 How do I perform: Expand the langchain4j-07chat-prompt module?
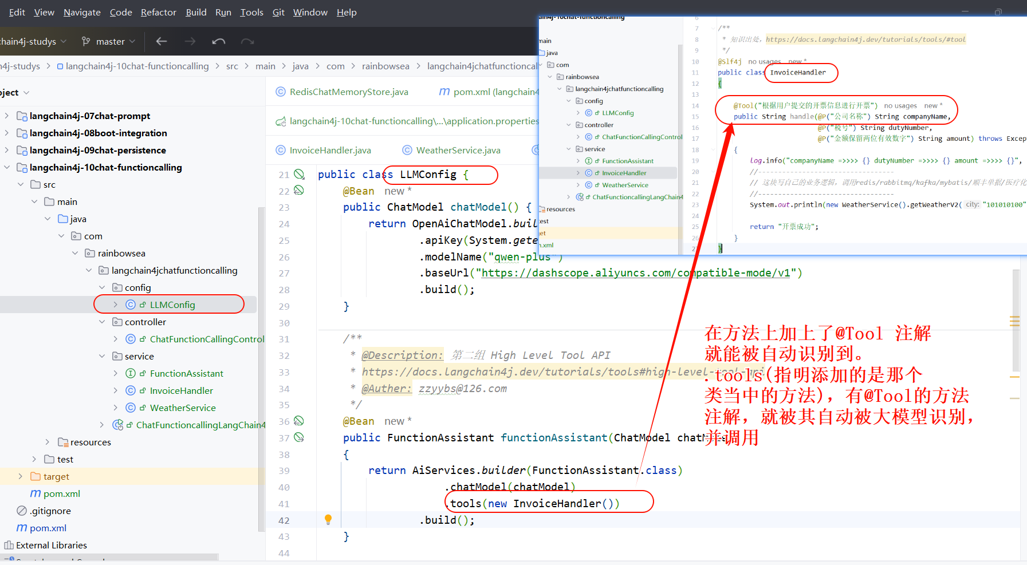tap(7, 116)
